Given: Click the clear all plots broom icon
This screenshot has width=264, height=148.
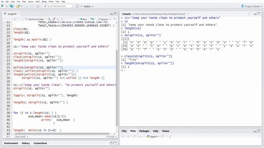Looking at the screenshot, I should [170, 136].
